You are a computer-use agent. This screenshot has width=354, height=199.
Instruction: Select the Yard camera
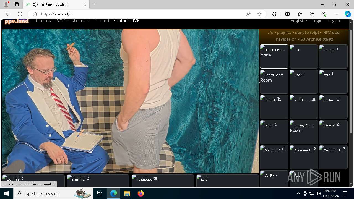coord(333,82)
